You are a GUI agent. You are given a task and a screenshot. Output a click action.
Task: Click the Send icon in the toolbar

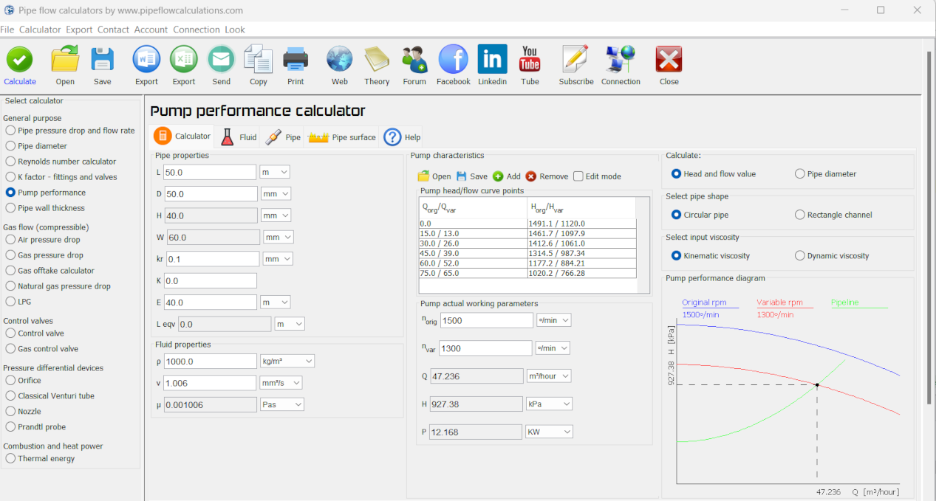click(221, 63)
